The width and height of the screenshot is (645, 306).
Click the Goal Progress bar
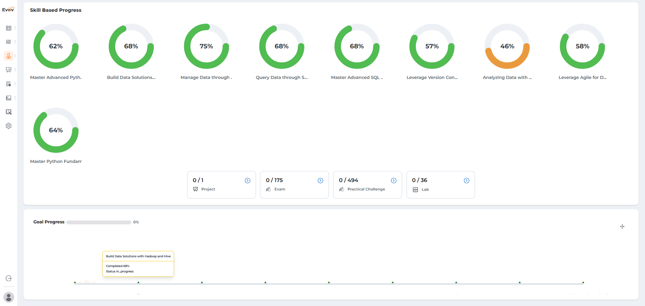99,222
